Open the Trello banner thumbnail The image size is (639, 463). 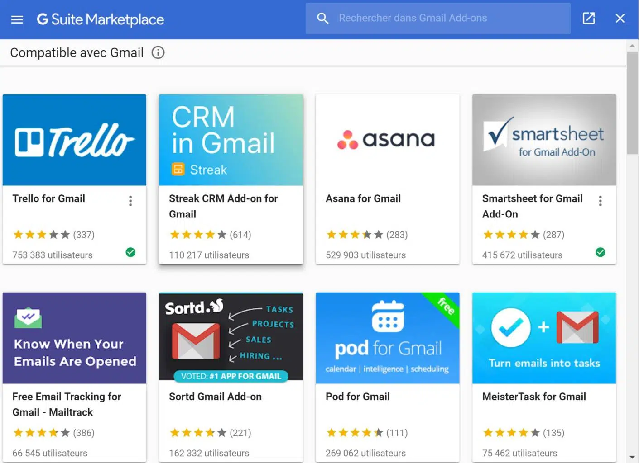click(74, 140)
